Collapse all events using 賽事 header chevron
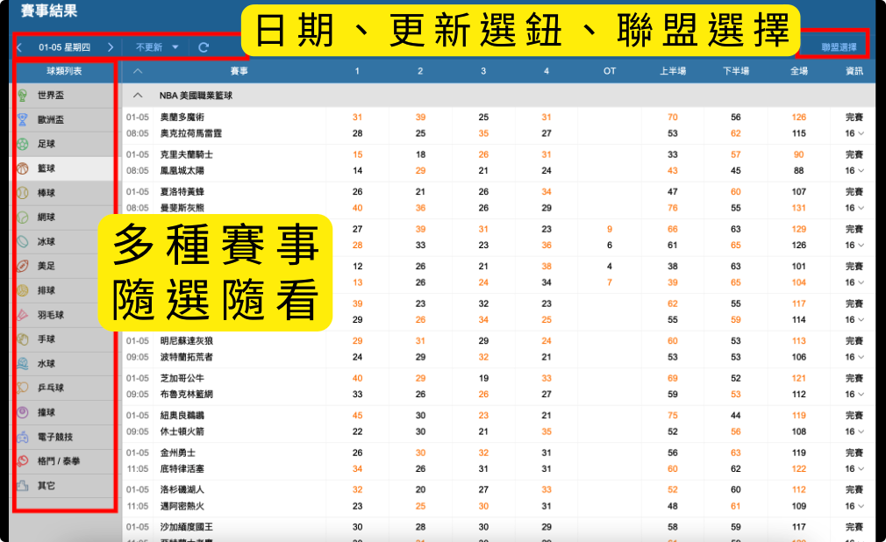This screenshot has width=886, height=542. point(138,70)
